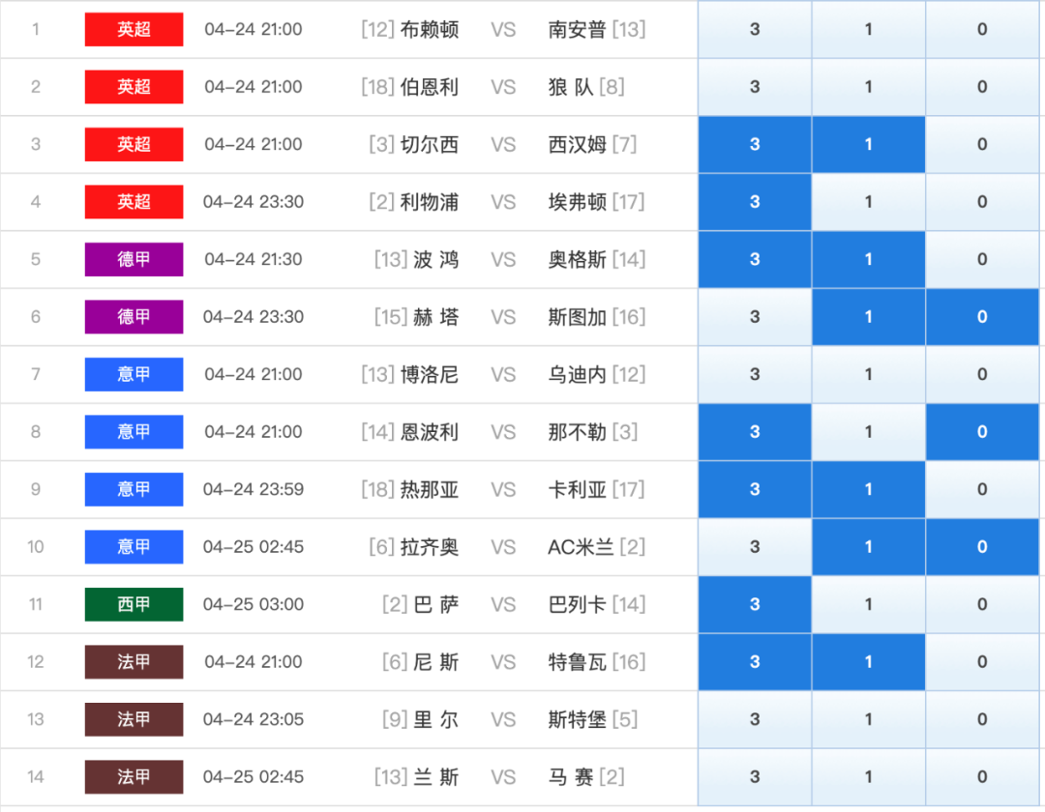Deselect result 0 for 恩波利 vs 那不勒

coord(982,432)
